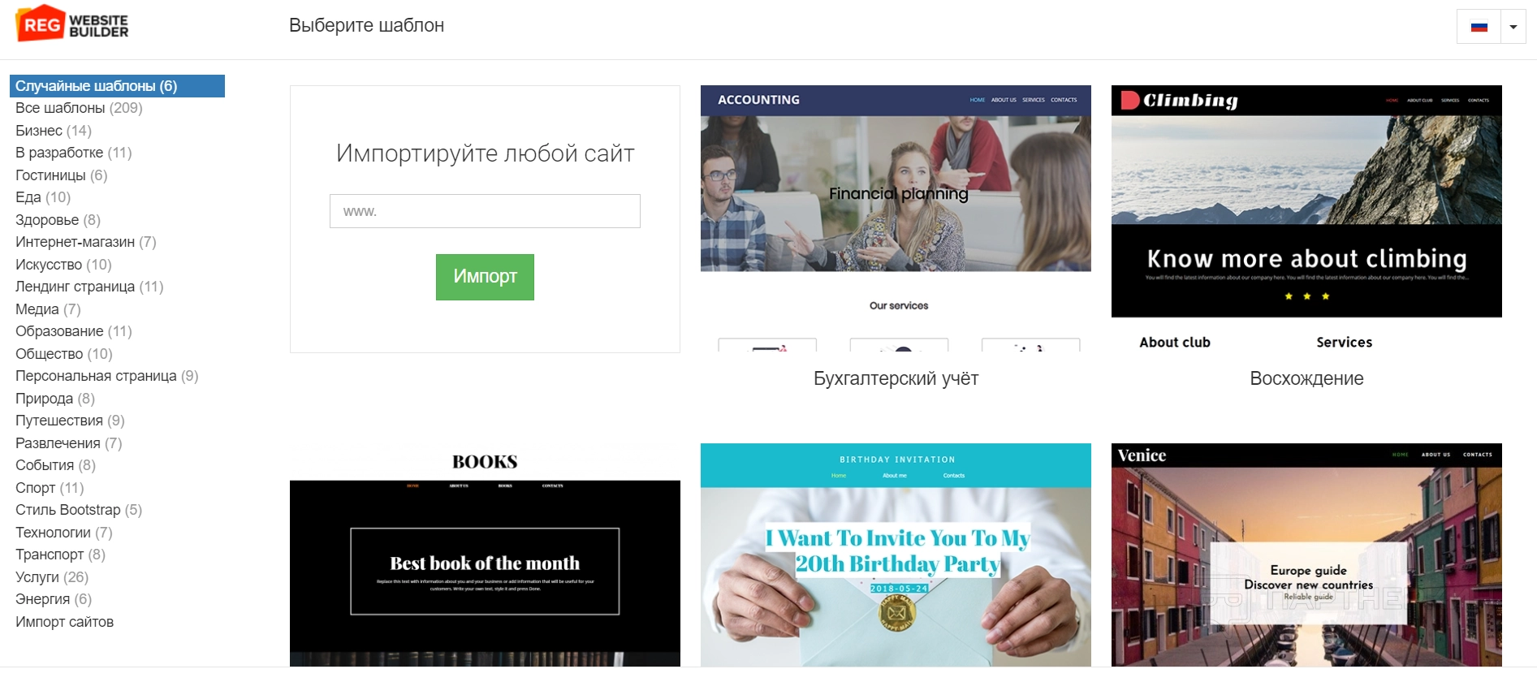
Task: Pick the Books template preview
Action: coord(485,555)
